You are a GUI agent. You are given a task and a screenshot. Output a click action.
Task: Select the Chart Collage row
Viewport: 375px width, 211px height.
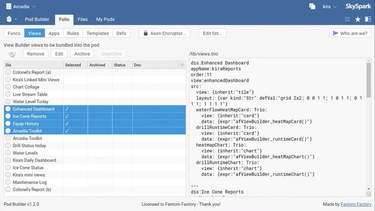pos(95,87)
